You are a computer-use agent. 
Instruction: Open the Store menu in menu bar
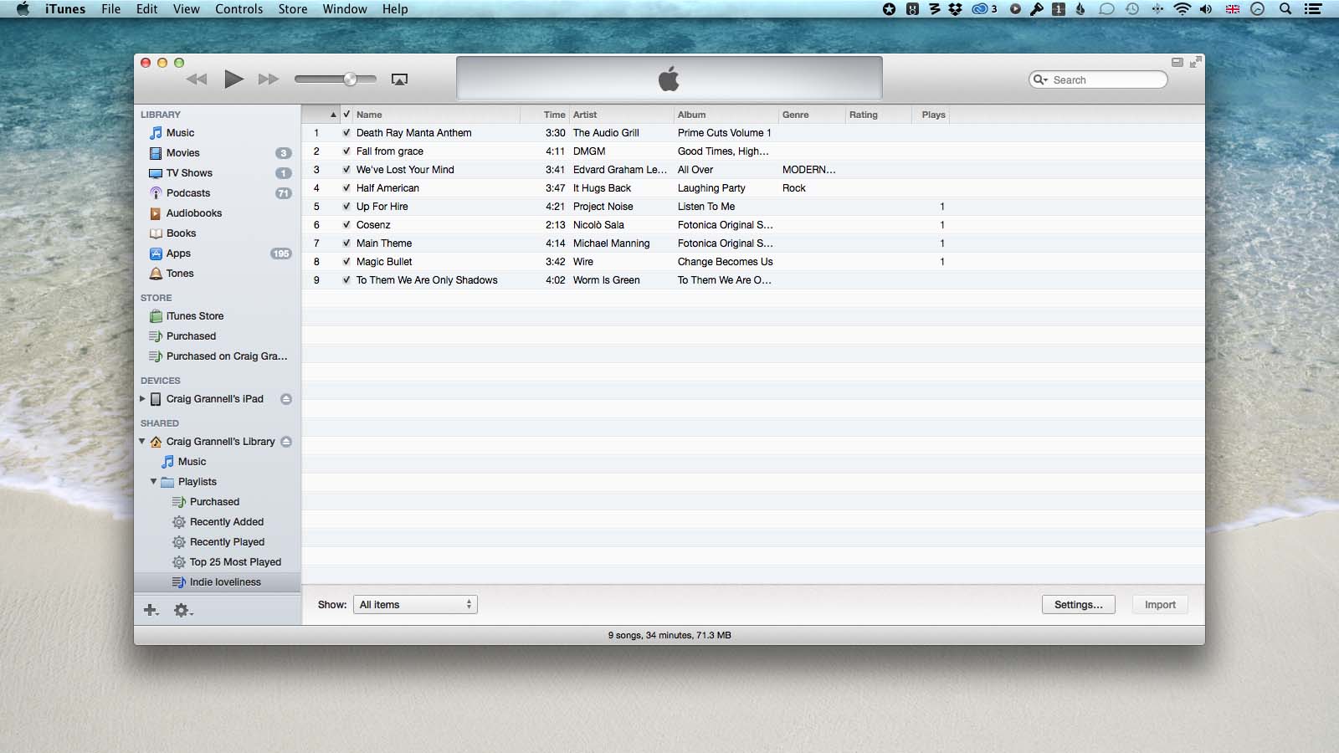[x=292, y=9]
